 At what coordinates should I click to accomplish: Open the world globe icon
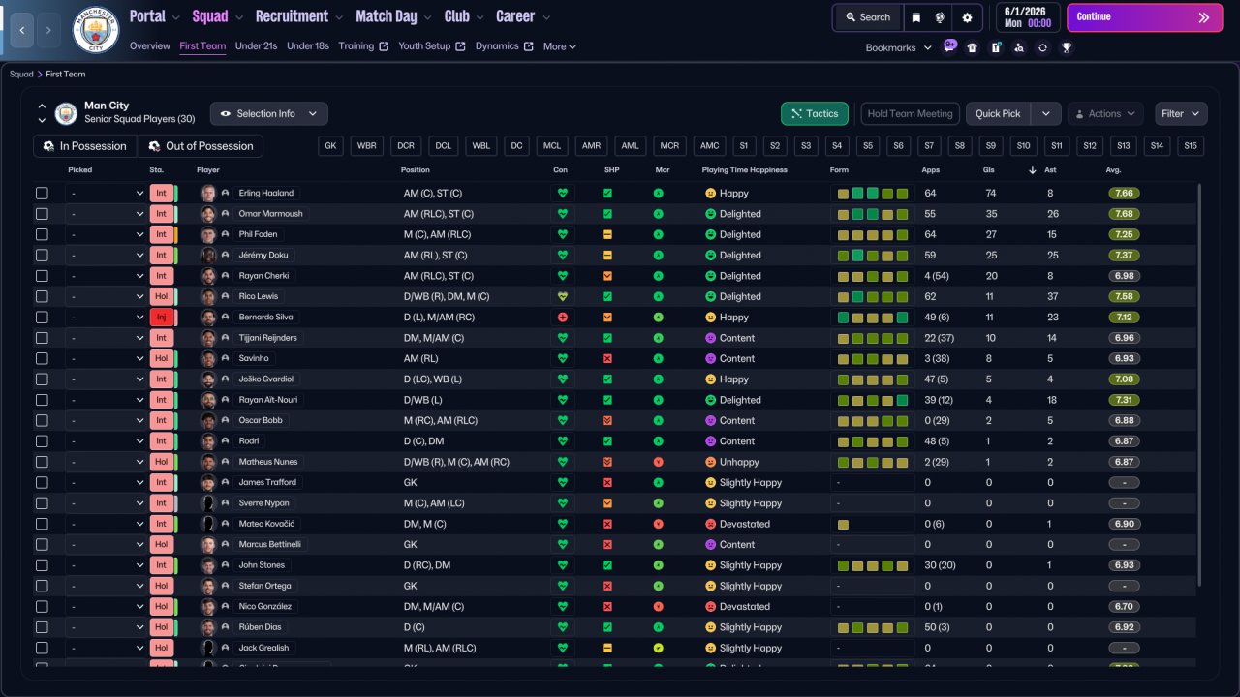click(940, 17)
